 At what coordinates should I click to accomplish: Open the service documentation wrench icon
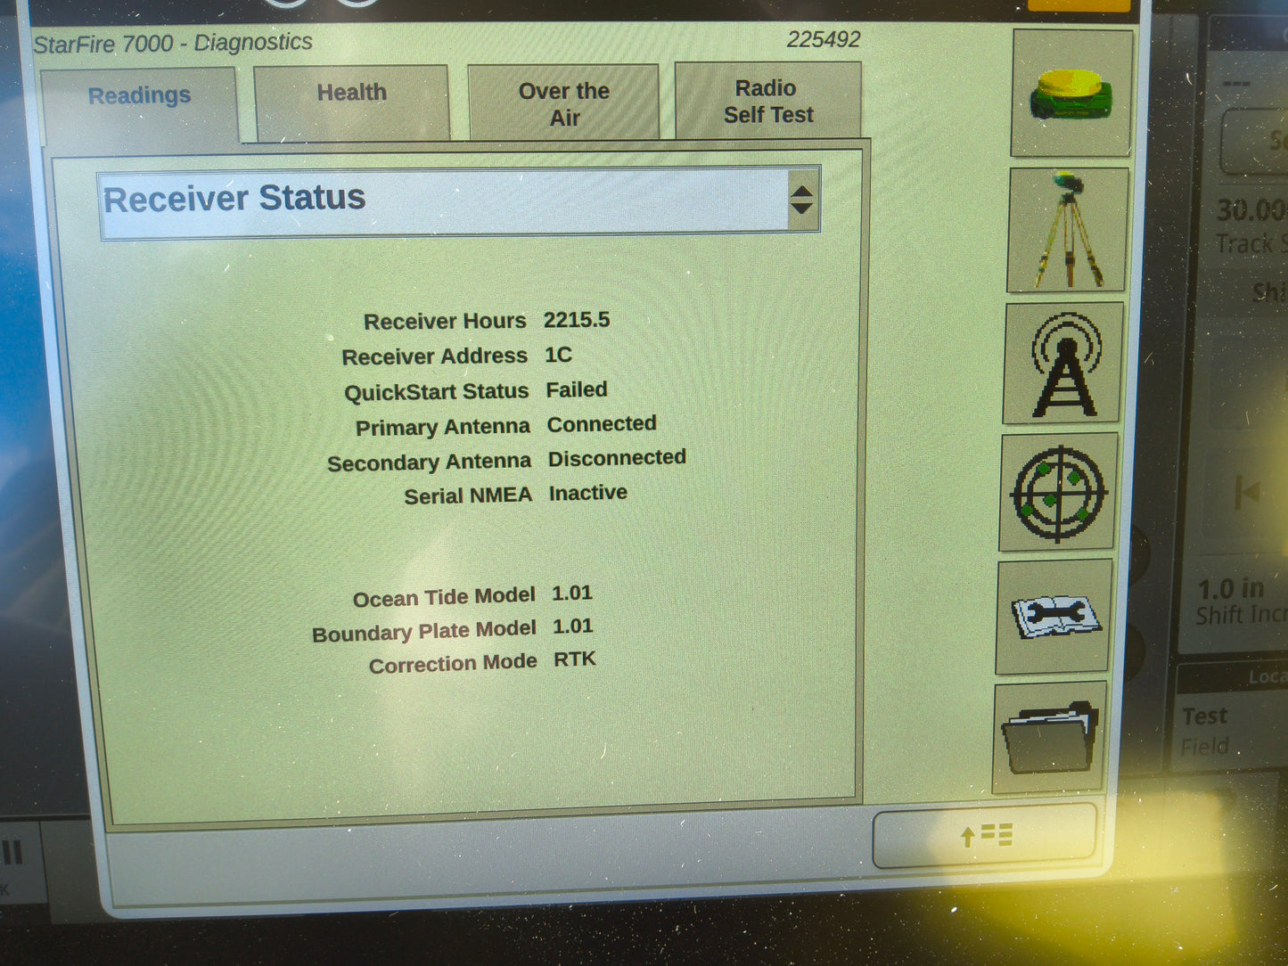(x=1055, y=618)
